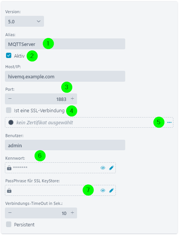The height and width of the screenshot is (235, 179).
Task: Click the 'kein Zertifikat ausgewählt' field
Action: (89, 122)
